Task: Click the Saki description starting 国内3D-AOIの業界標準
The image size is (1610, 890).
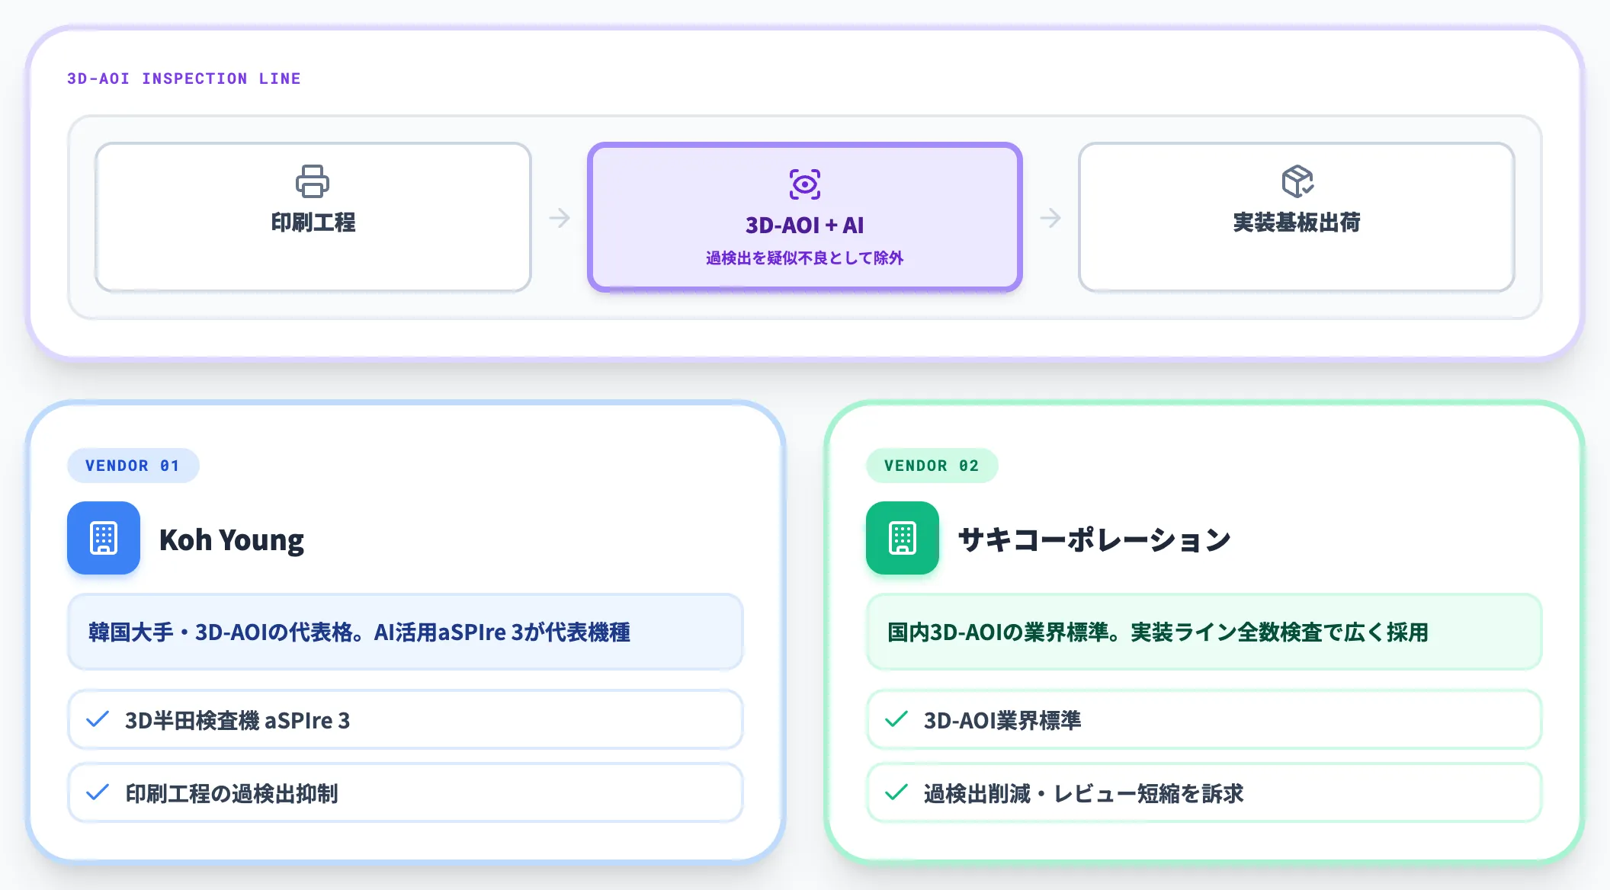Action: click(1204, 632)
